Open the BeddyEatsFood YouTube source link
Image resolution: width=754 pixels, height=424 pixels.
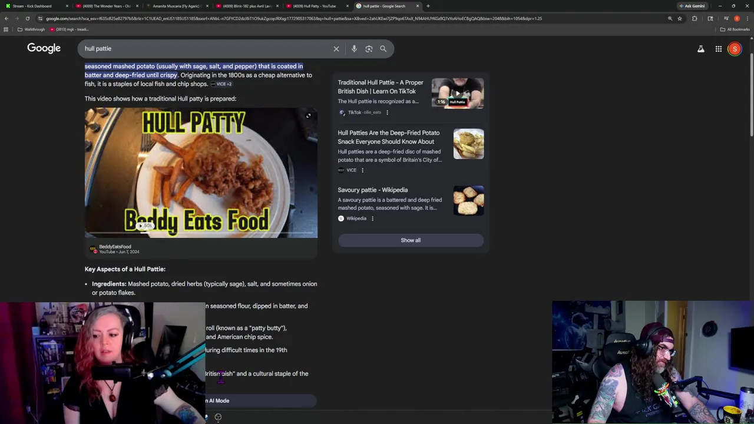tap(115, 249)
